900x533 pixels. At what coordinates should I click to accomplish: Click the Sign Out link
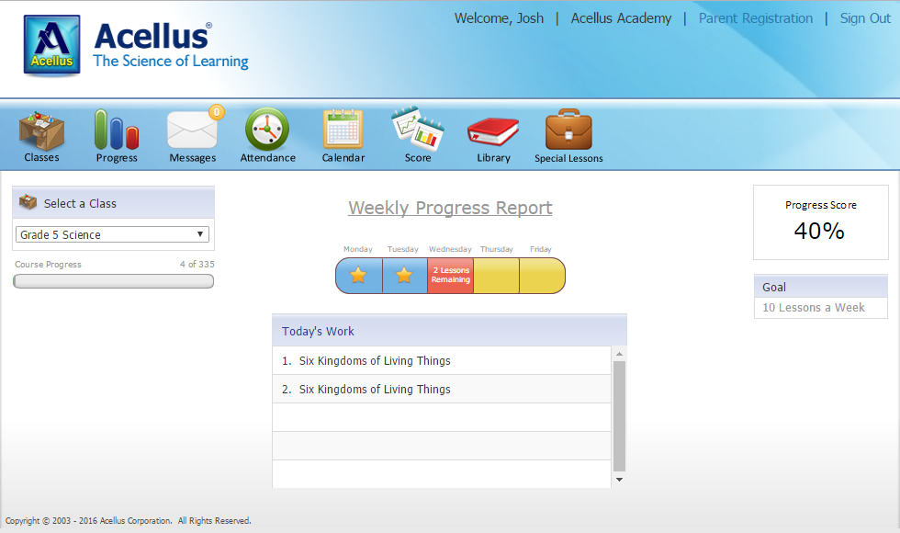[864, 18]
